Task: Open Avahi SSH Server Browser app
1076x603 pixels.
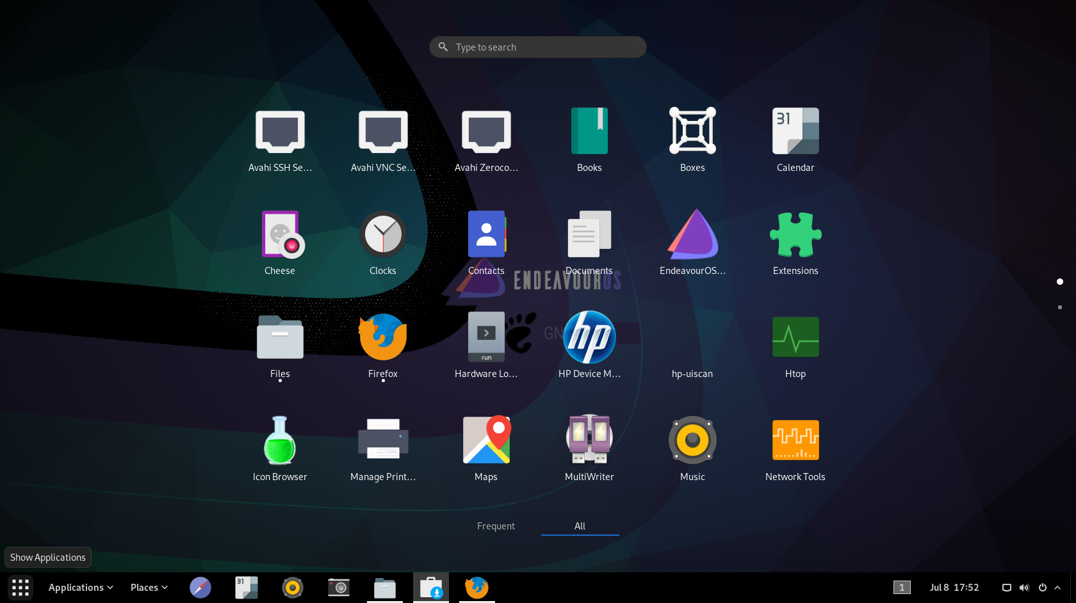Action: (x=280, y=140)
